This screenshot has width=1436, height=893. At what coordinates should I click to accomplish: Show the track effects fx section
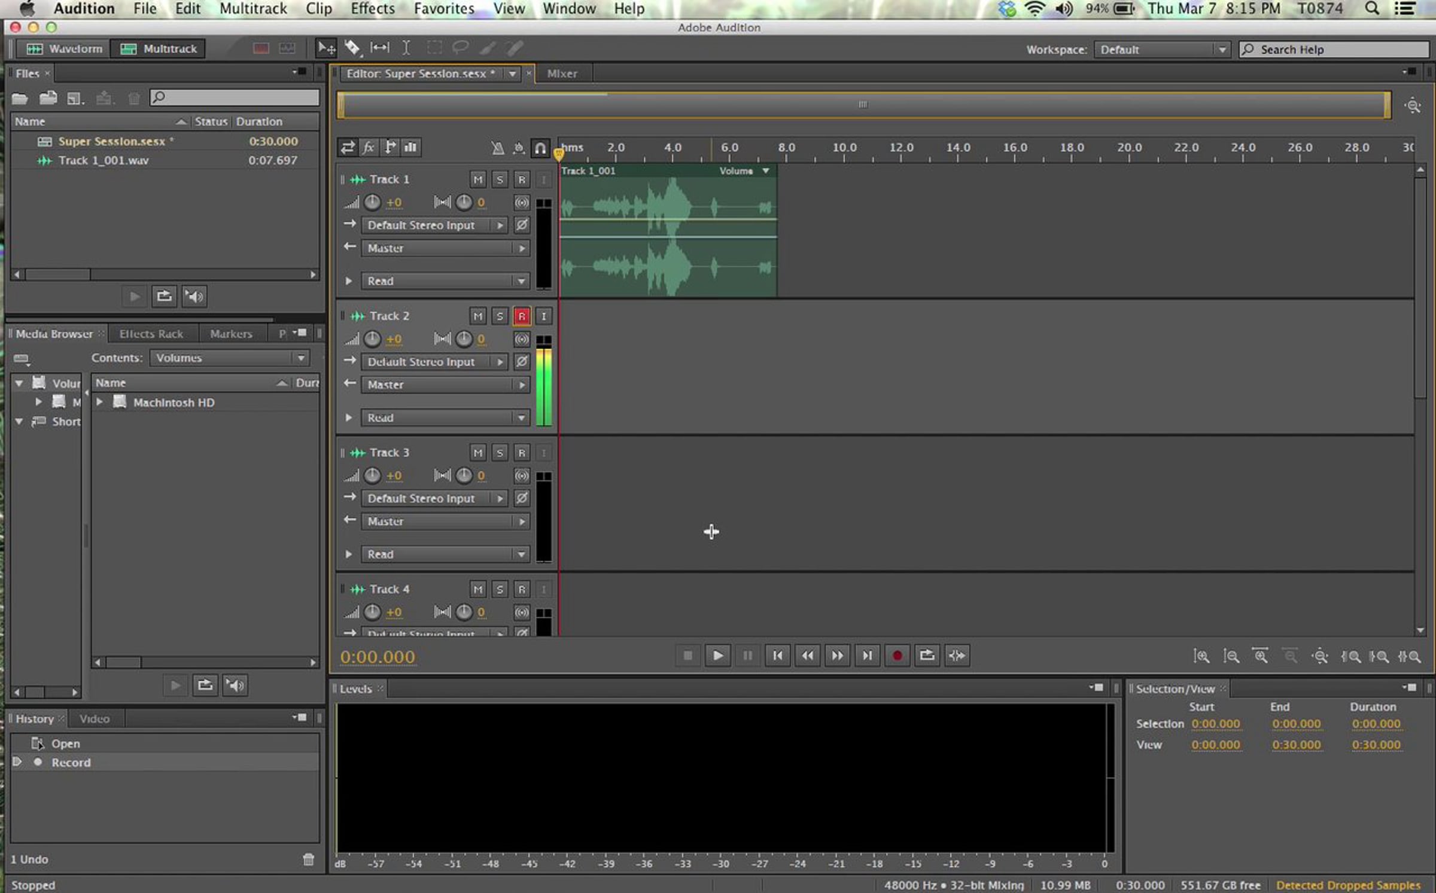click(x=369, y=147)
